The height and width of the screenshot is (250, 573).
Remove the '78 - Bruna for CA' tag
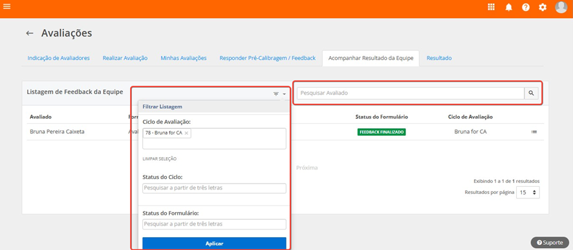tap(186, 133)
